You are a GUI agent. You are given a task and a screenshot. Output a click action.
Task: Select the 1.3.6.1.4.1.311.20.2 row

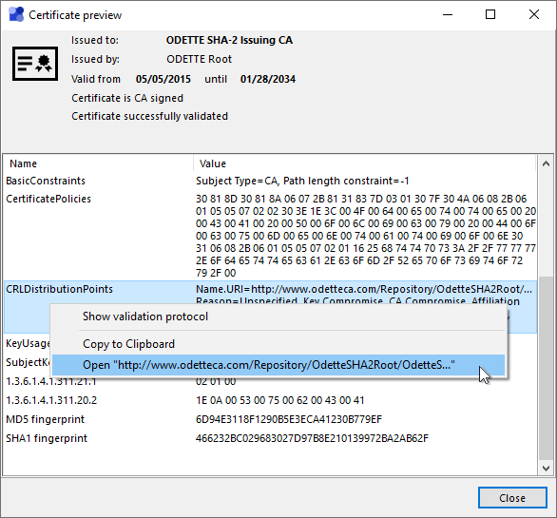270,400
